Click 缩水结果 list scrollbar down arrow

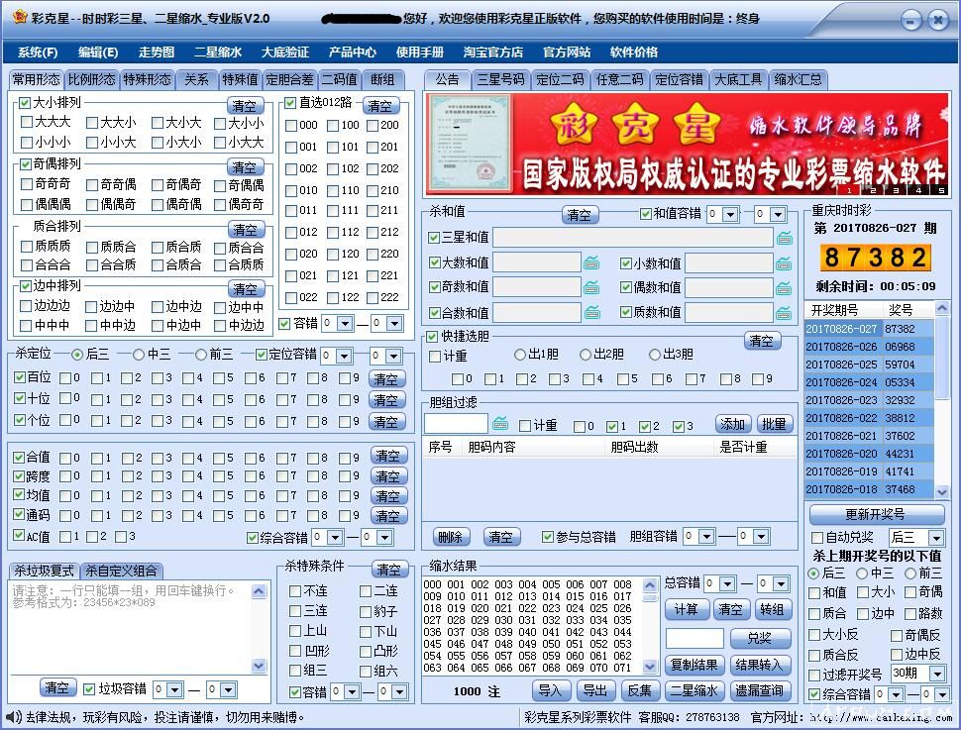tap(650, 667)
